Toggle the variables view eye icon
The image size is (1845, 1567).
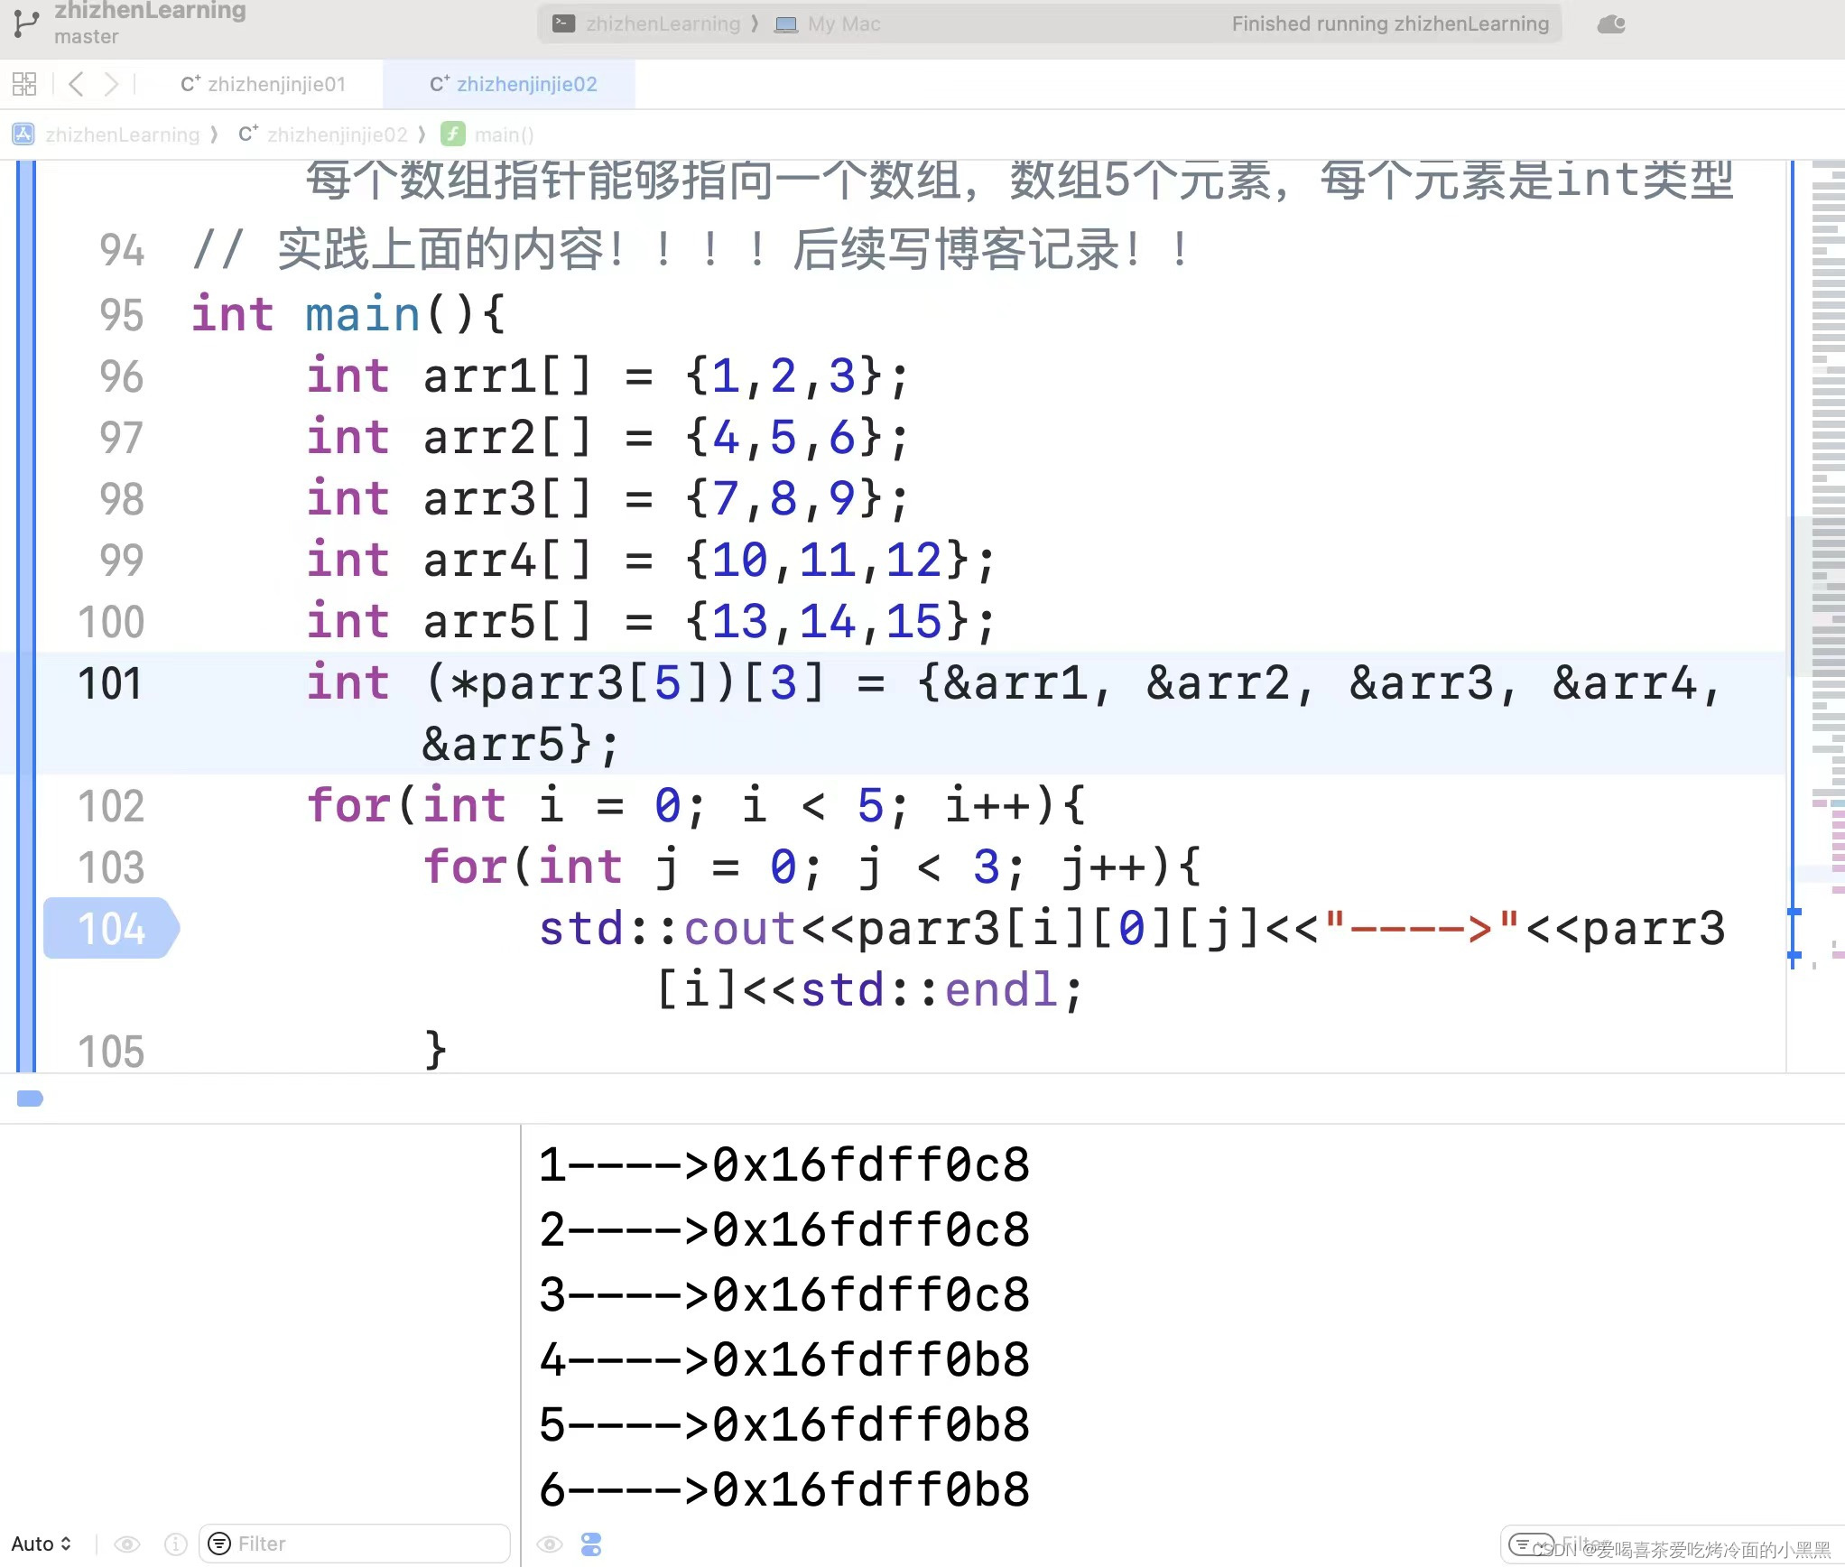click(127, 1544)
